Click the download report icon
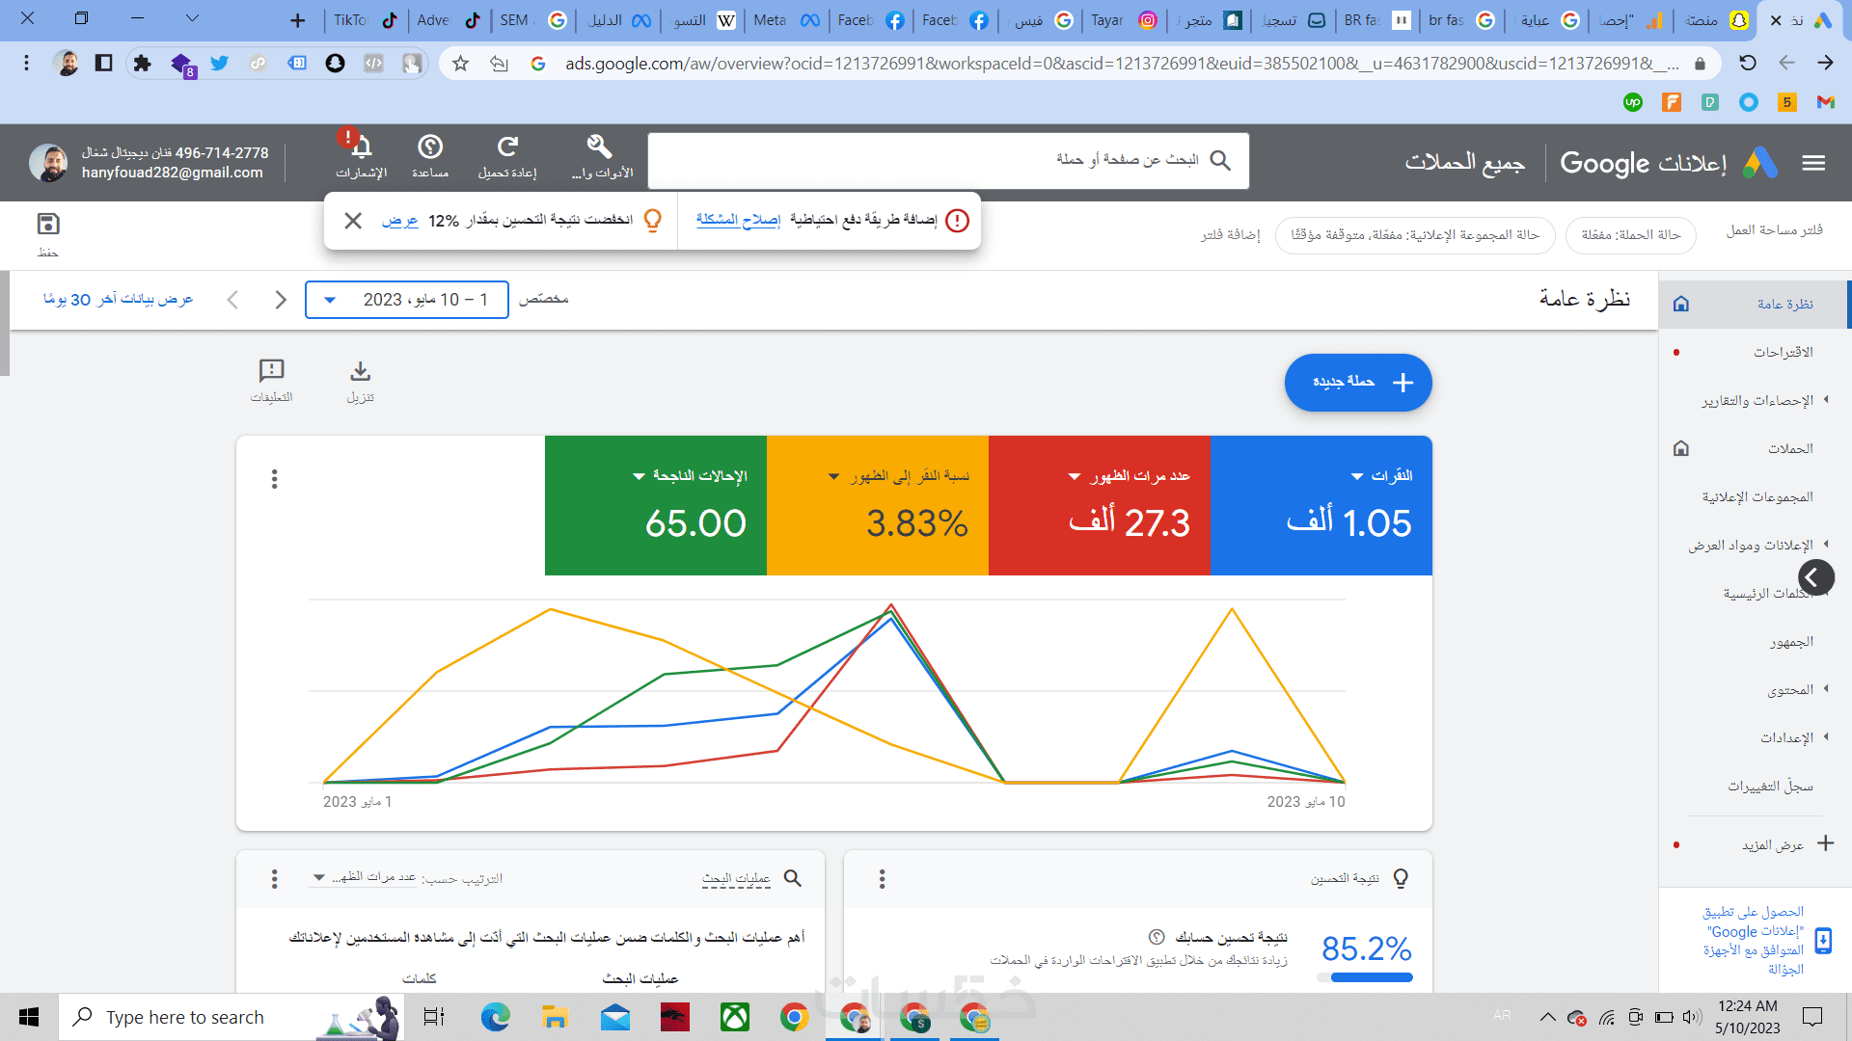Screen dimensions: 1852x1041 tap(360, 372)
